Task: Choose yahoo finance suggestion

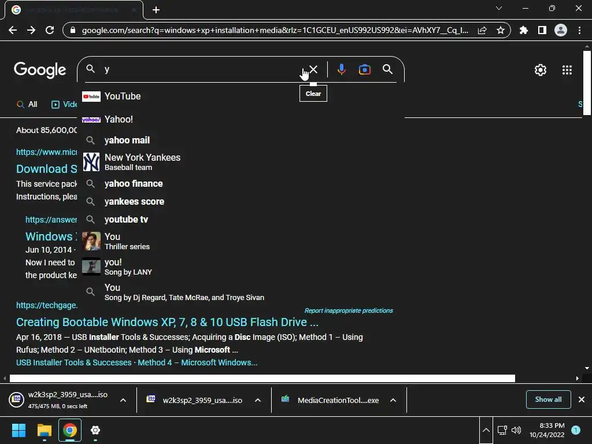Action: point(240,183)
